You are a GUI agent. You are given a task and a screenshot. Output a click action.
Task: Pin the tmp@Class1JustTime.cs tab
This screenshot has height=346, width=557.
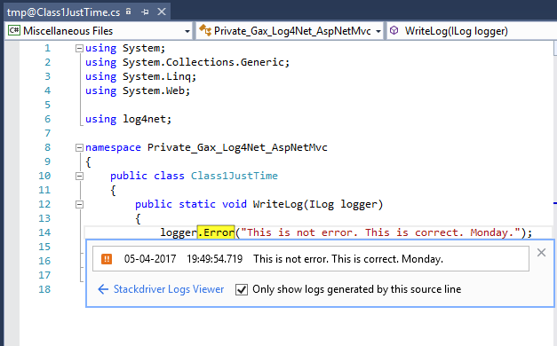pyautogui.click(x=145, y=12)
